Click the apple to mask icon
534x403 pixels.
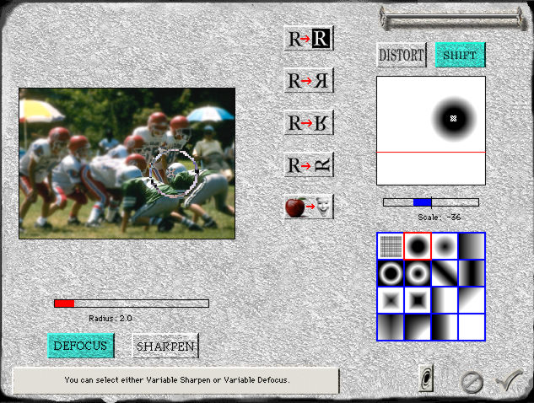point(309,206)
